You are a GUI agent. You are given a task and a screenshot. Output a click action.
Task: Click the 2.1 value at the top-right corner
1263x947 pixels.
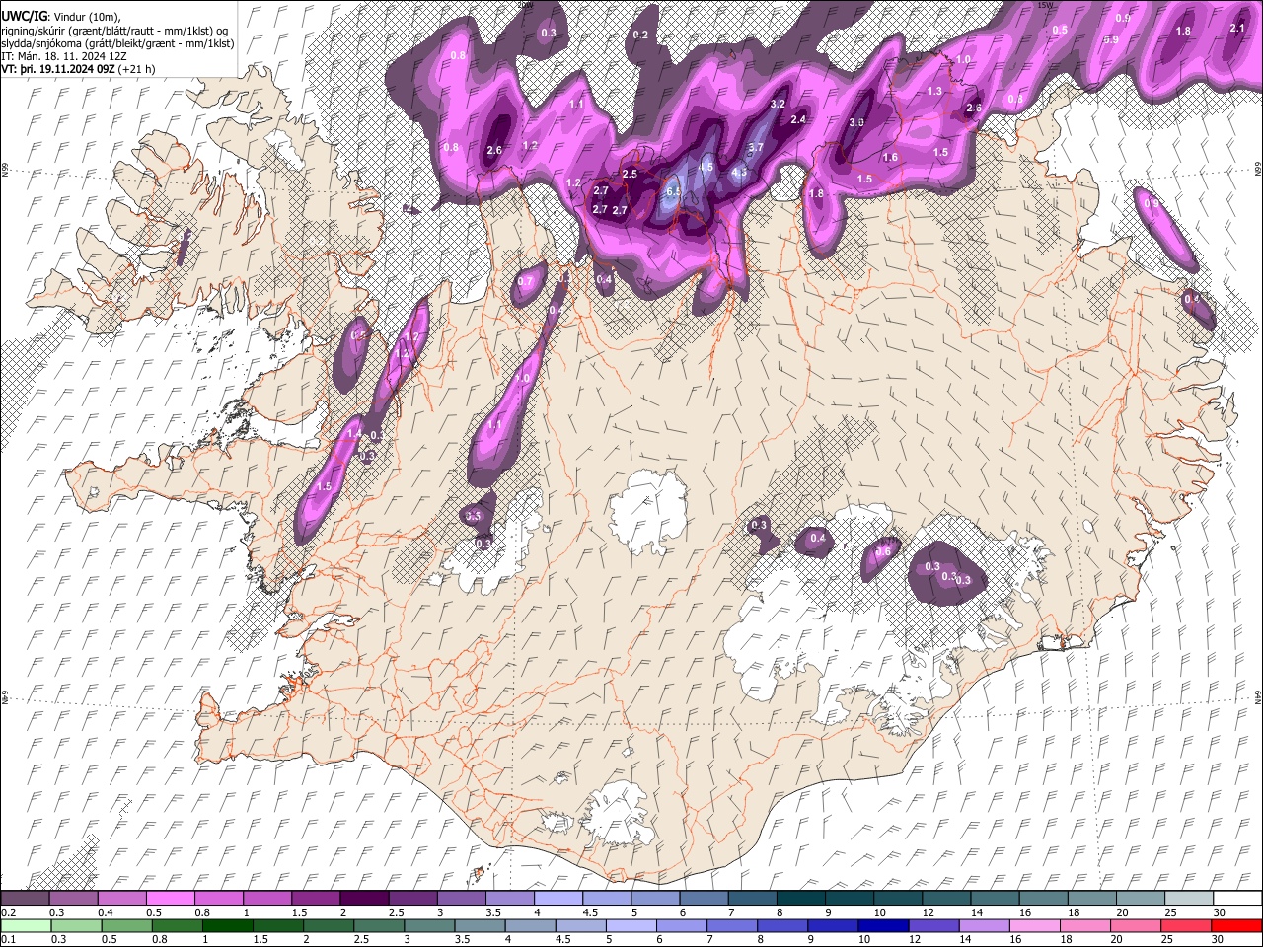point(1237,29)
